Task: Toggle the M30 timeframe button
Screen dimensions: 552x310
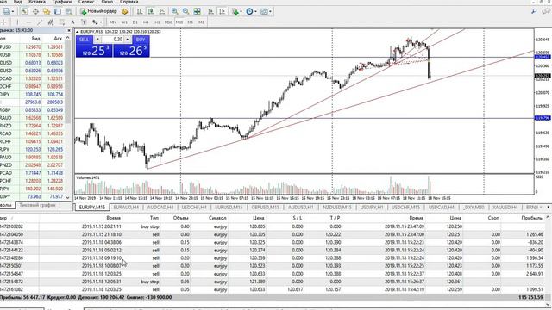Action: [168, 22]
